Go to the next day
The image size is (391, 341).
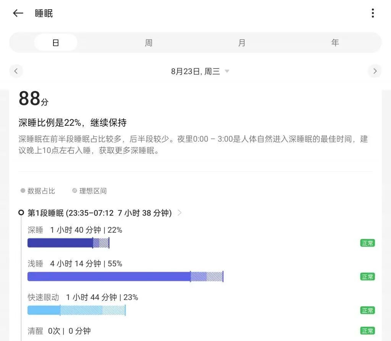375,71
